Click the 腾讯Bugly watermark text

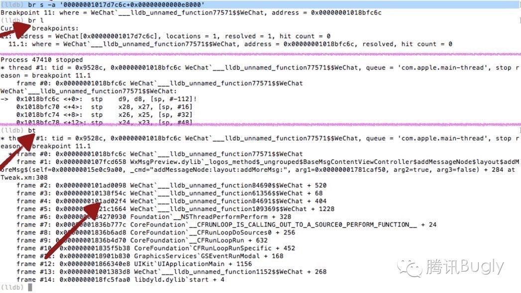click(465, 267)
